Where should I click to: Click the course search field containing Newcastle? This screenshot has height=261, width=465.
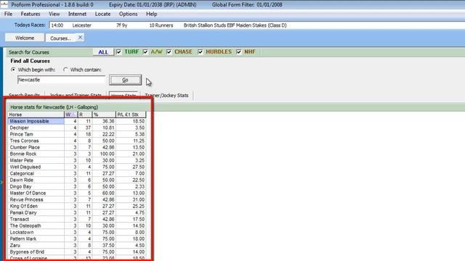click(61, 80)
